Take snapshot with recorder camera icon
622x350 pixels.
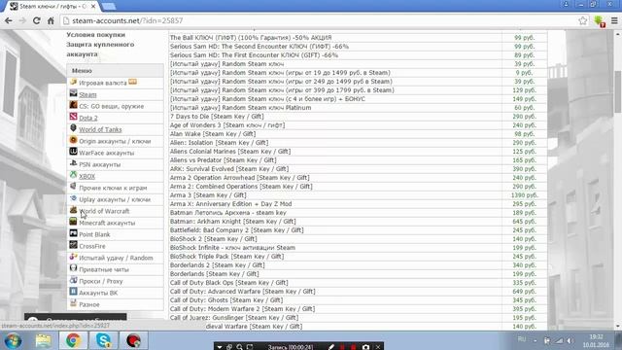(x=365, y=347)
